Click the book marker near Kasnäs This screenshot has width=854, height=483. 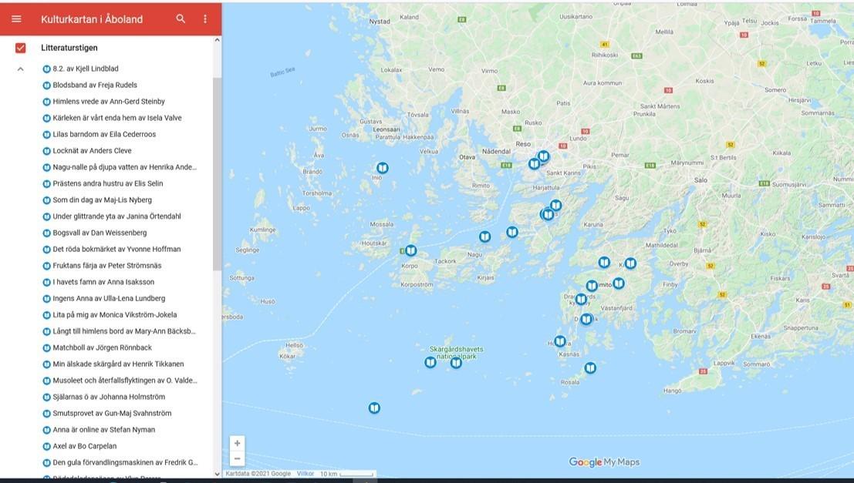tap(560, 341)
